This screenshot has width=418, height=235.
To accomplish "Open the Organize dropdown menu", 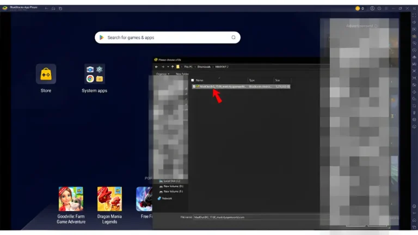I will pyautogui.click(x=162, y=73).
